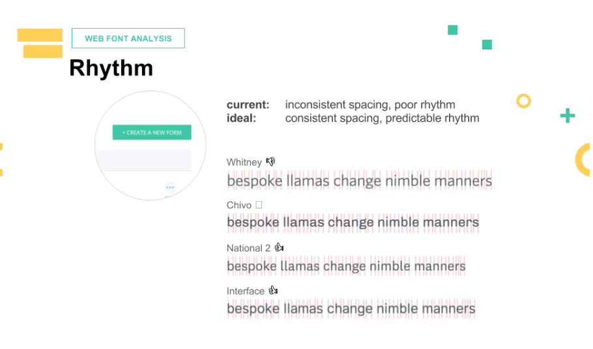Click the gray bar inside the circular preview

pos(144,160)
